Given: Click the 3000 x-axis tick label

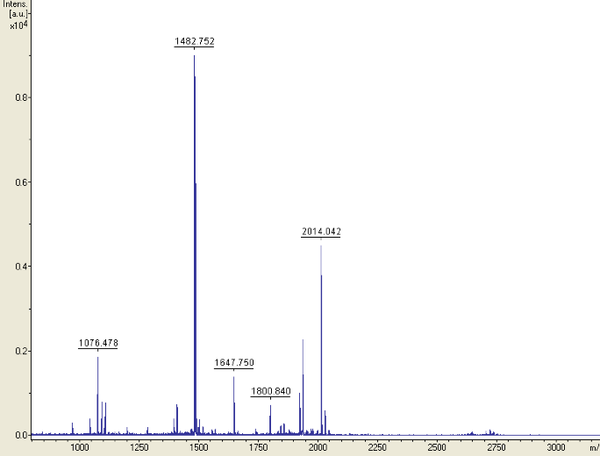Looking at the screenshot, I should [x=556, y=447].
